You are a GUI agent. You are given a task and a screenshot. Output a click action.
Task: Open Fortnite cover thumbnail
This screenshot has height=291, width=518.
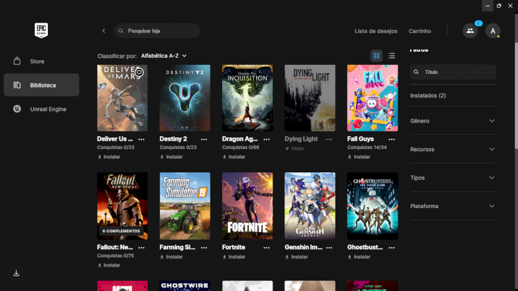tap(247, 205)
